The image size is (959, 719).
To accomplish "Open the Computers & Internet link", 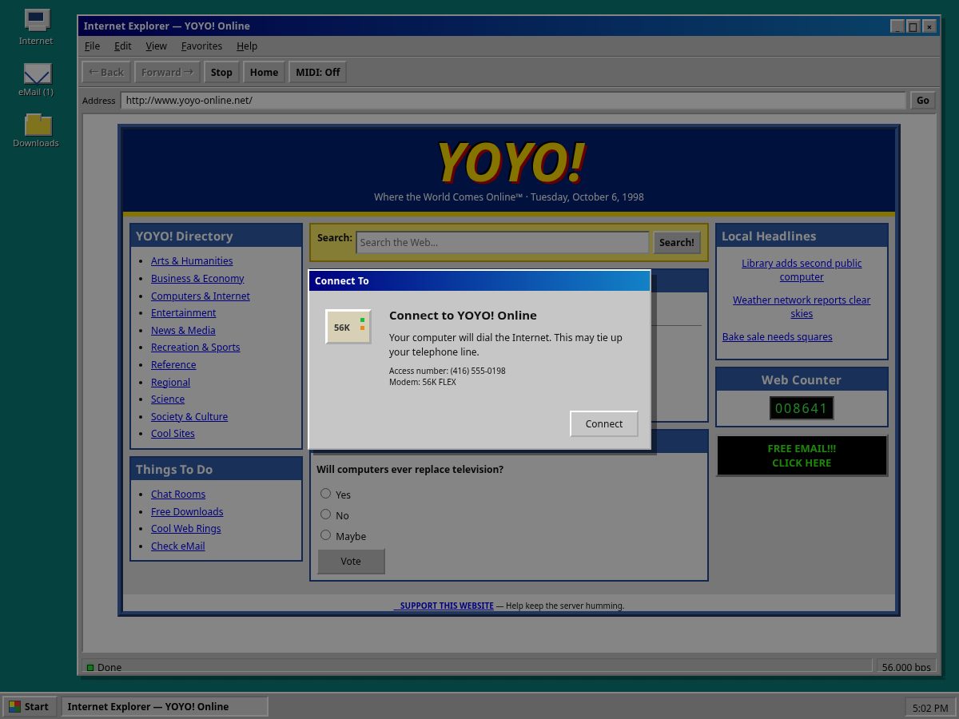I will point(201,296).
